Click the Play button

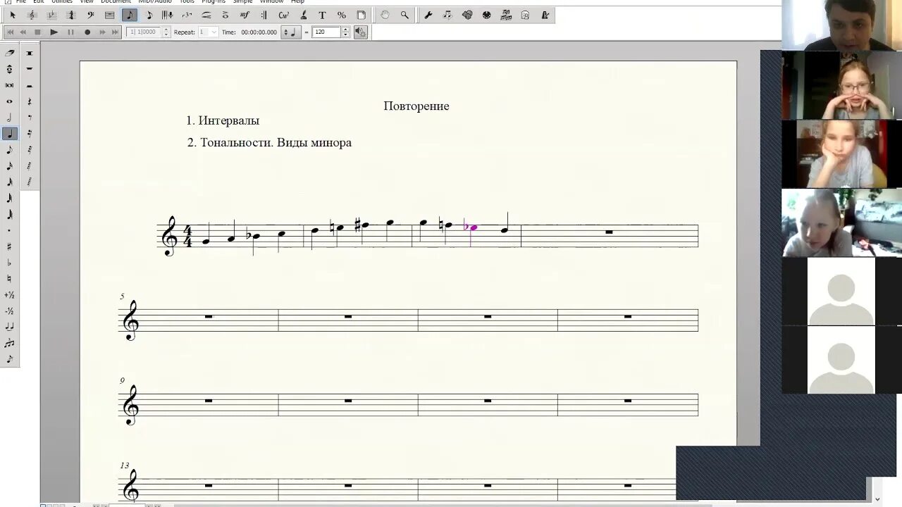tap(54, 32)
